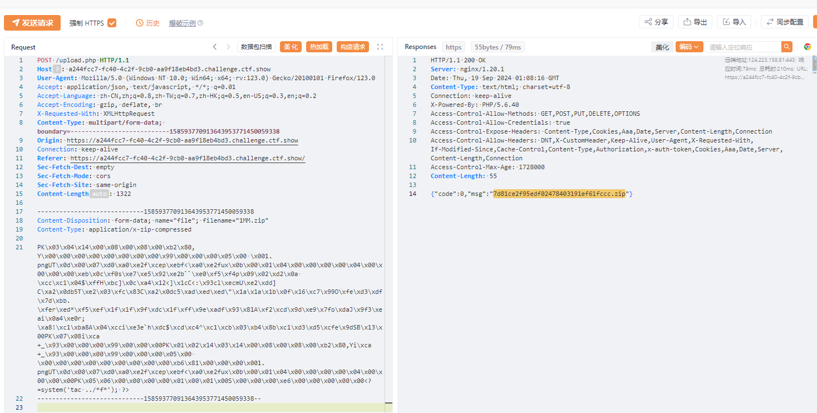This screenshot has height=413, width=817.
Task: Click the Sec-Fetch-Dest: empty line
Action: click(76, 167)
